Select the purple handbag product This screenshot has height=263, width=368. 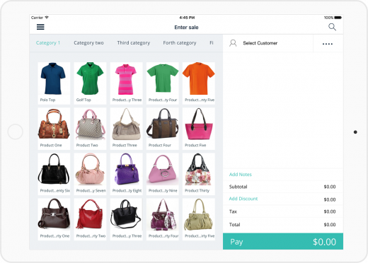pyautogui.click(x=126, y=174)
